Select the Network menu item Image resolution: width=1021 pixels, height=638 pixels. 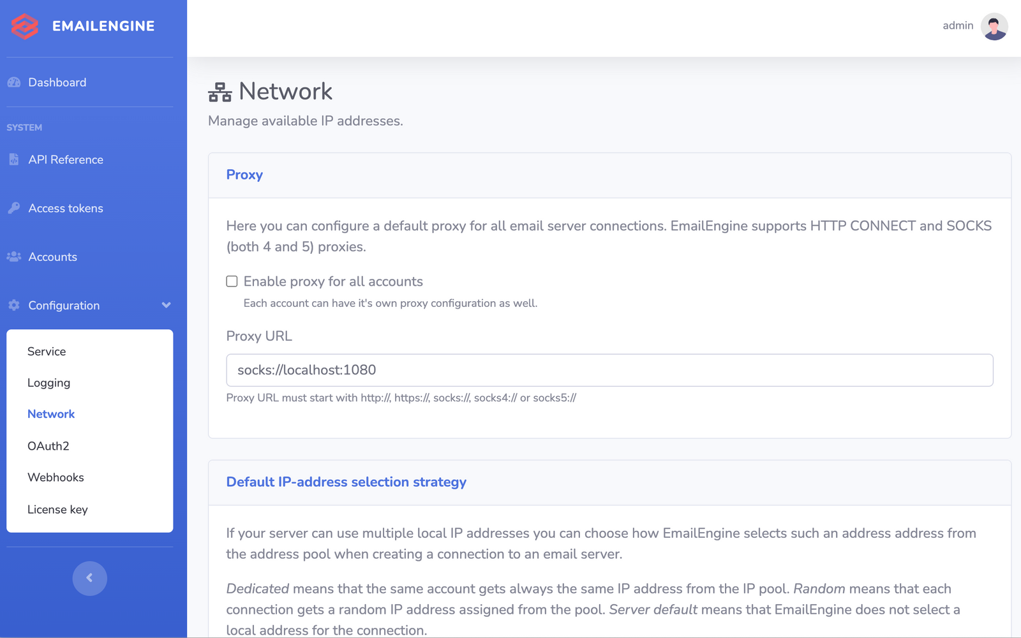coord(51,414)
